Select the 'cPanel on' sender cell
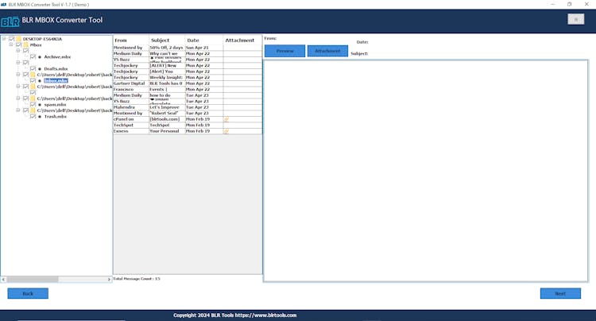Image resolution: width=596 pixels, height=321 pixels. (131, 119)
